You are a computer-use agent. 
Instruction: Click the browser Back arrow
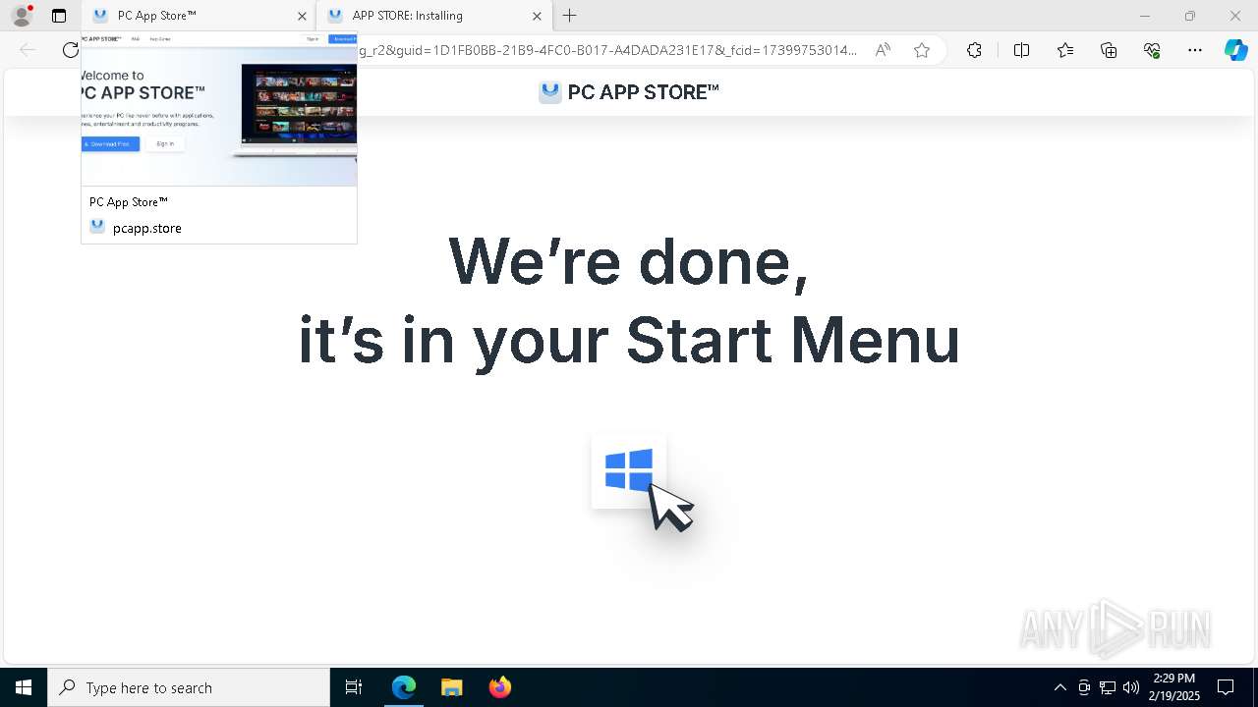pyautogui.click(x=28, y=50)
